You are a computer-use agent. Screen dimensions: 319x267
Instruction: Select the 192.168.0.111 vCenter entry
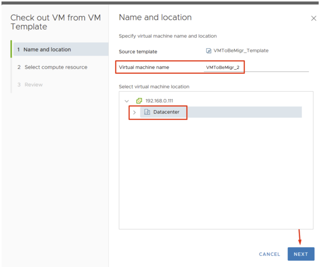coord(159,101)
